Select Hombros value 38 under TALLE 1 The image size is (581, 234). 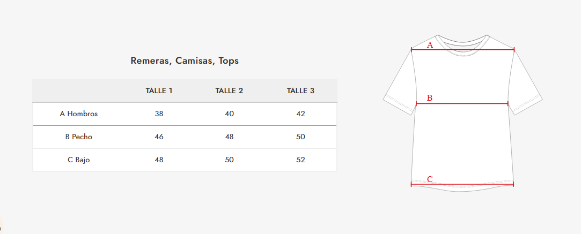click(159, 114)
